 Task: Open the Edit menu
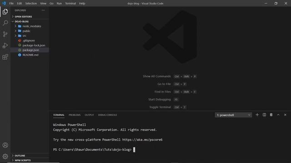(x=19, y=3)
